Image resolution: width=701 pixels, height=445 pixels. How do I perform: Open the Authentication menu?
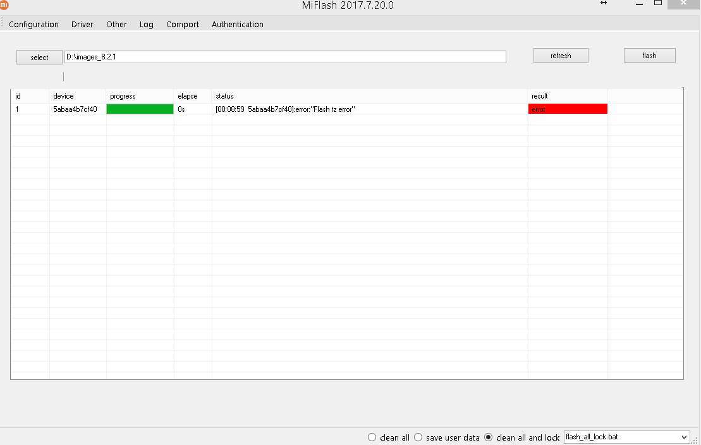[238, 24]
